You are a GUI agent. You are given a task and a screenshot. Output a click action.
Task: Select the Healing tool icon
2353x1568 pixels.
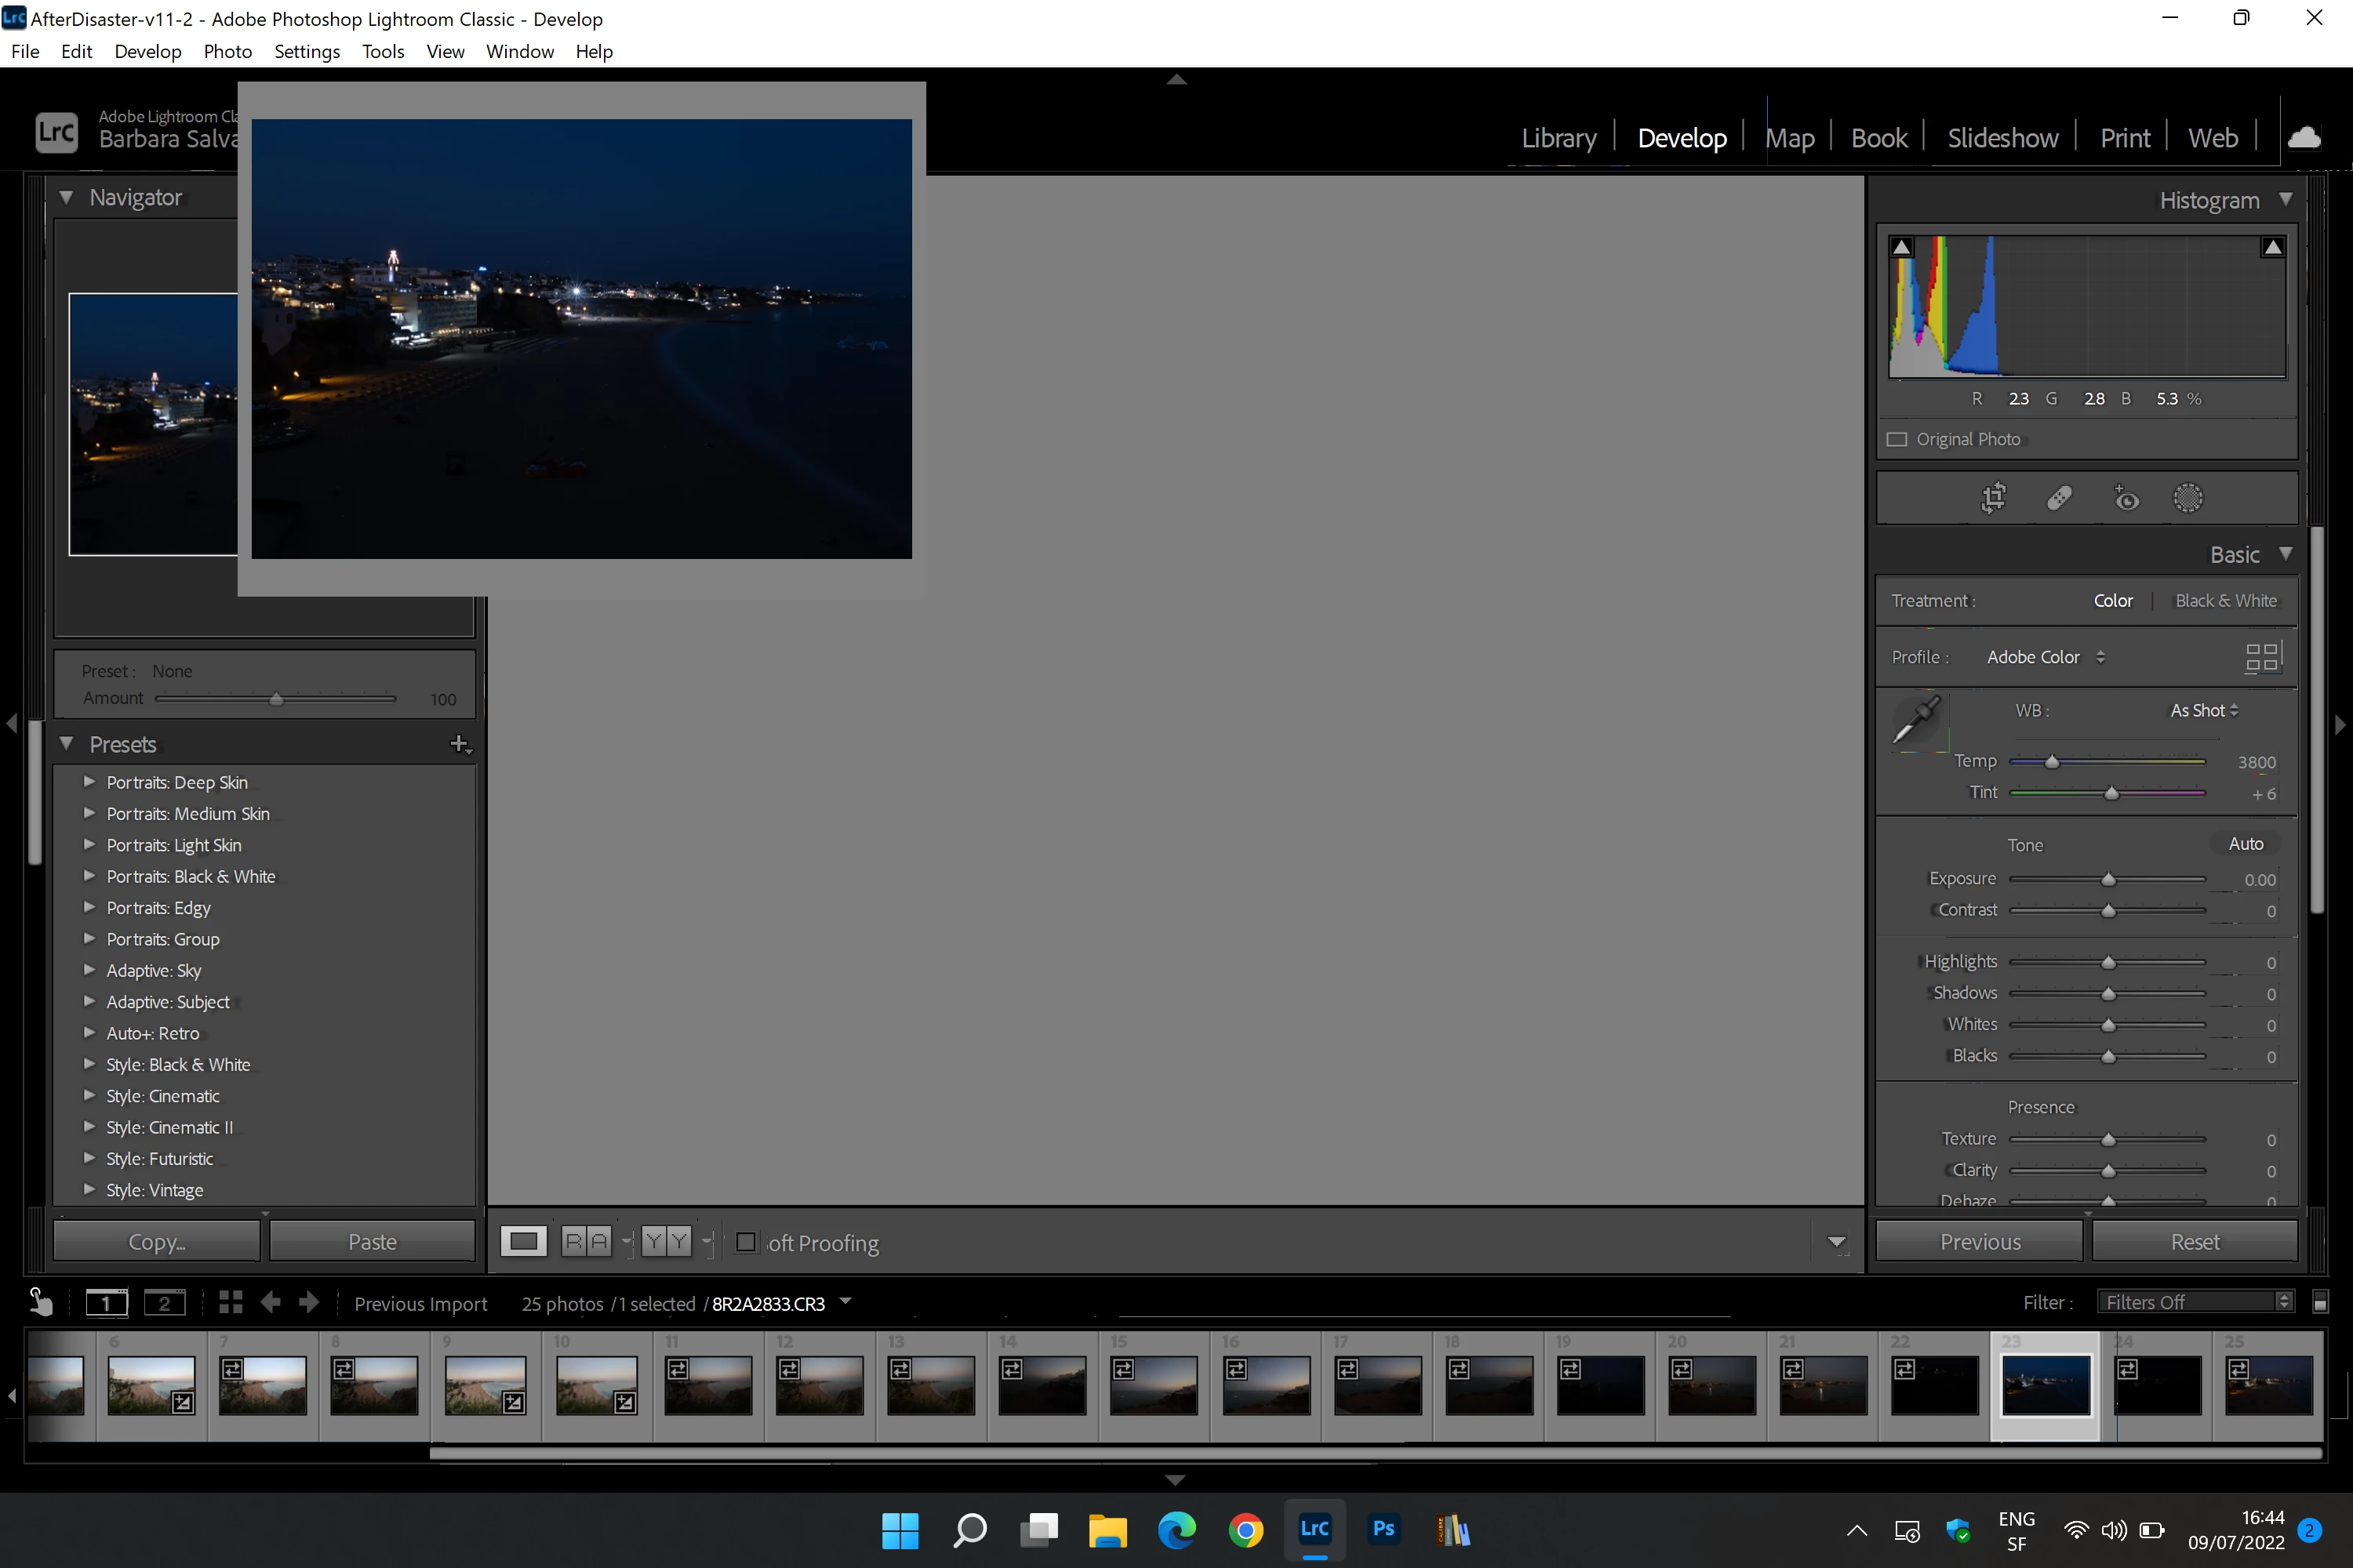tap(2059, 497)
